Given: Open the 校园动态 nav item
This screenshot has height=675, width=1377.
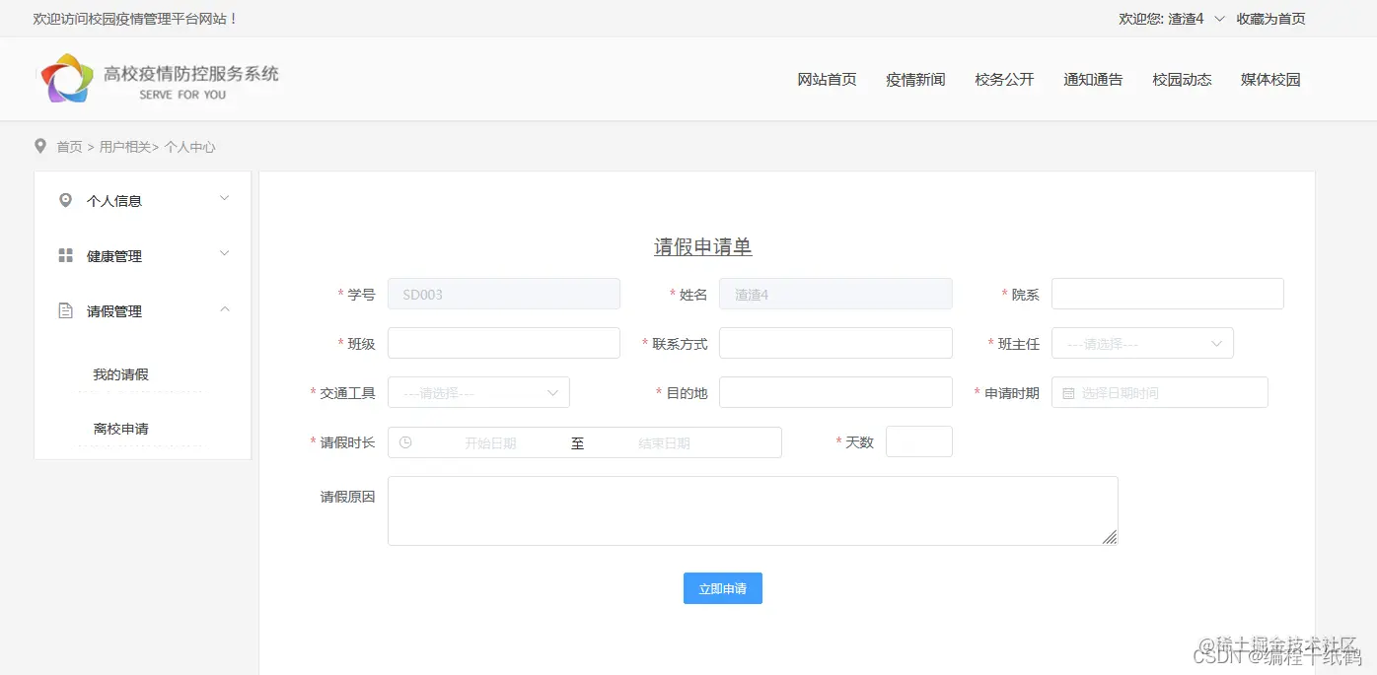Looking at the screenshot, I should 1182,80.
